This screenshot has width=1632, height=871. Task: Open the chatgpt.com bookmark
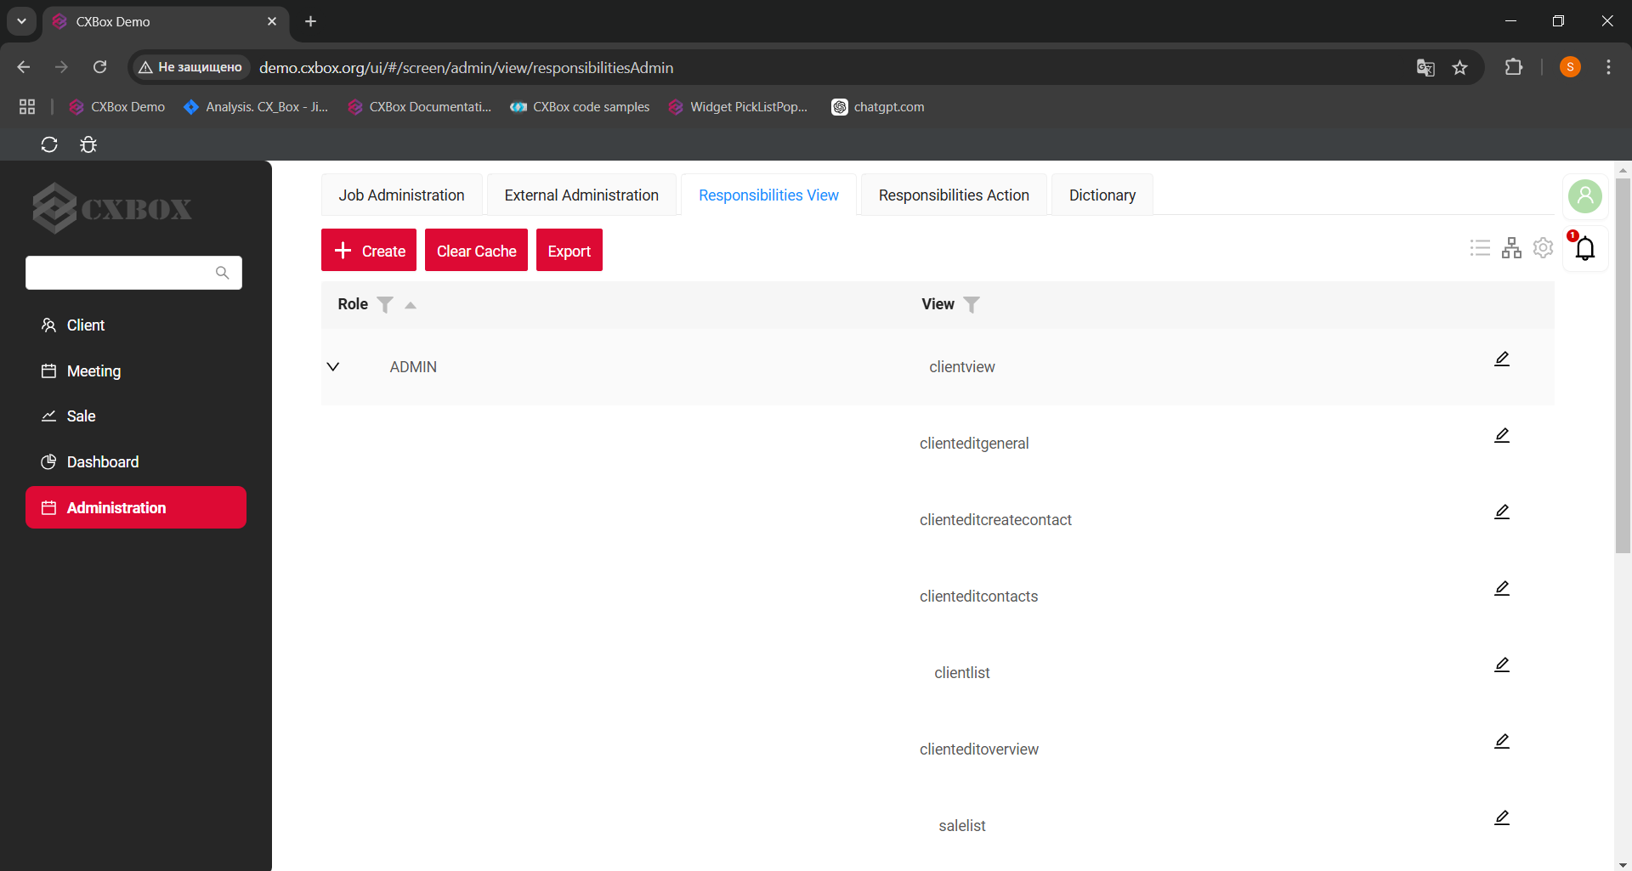(878, 106)
